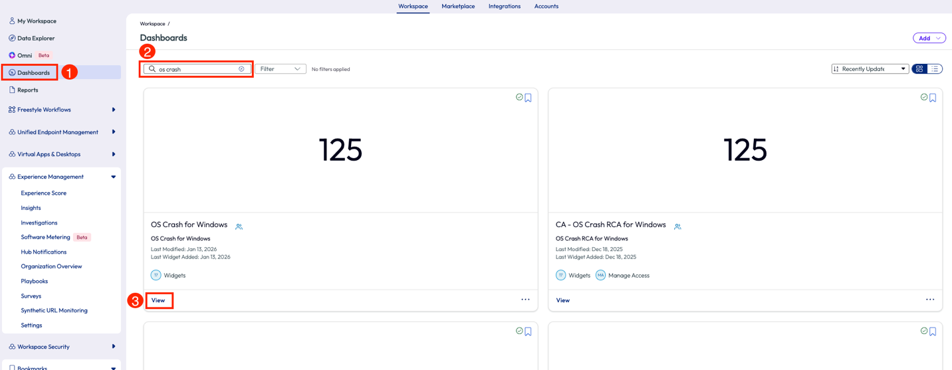Click the shared users icon beside OS Crash for Windows title
Screen dimensions: 952x370
[239, 227]
